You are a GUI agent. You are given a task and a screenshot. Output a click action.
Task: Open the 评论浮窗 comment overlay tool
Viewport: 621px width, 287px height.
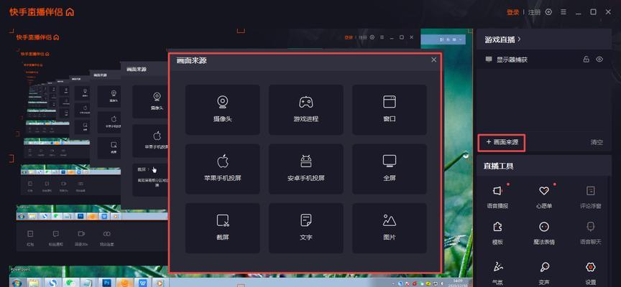[591, 197]
